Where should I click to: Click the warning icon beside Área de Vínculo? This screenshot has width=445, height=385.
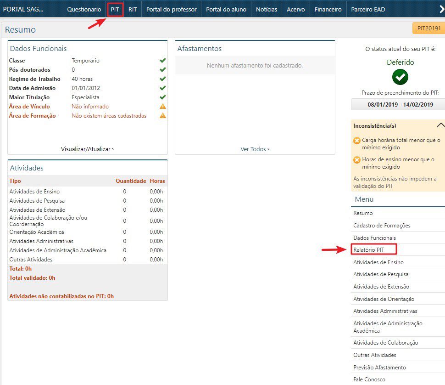click(x=162, y=107)
